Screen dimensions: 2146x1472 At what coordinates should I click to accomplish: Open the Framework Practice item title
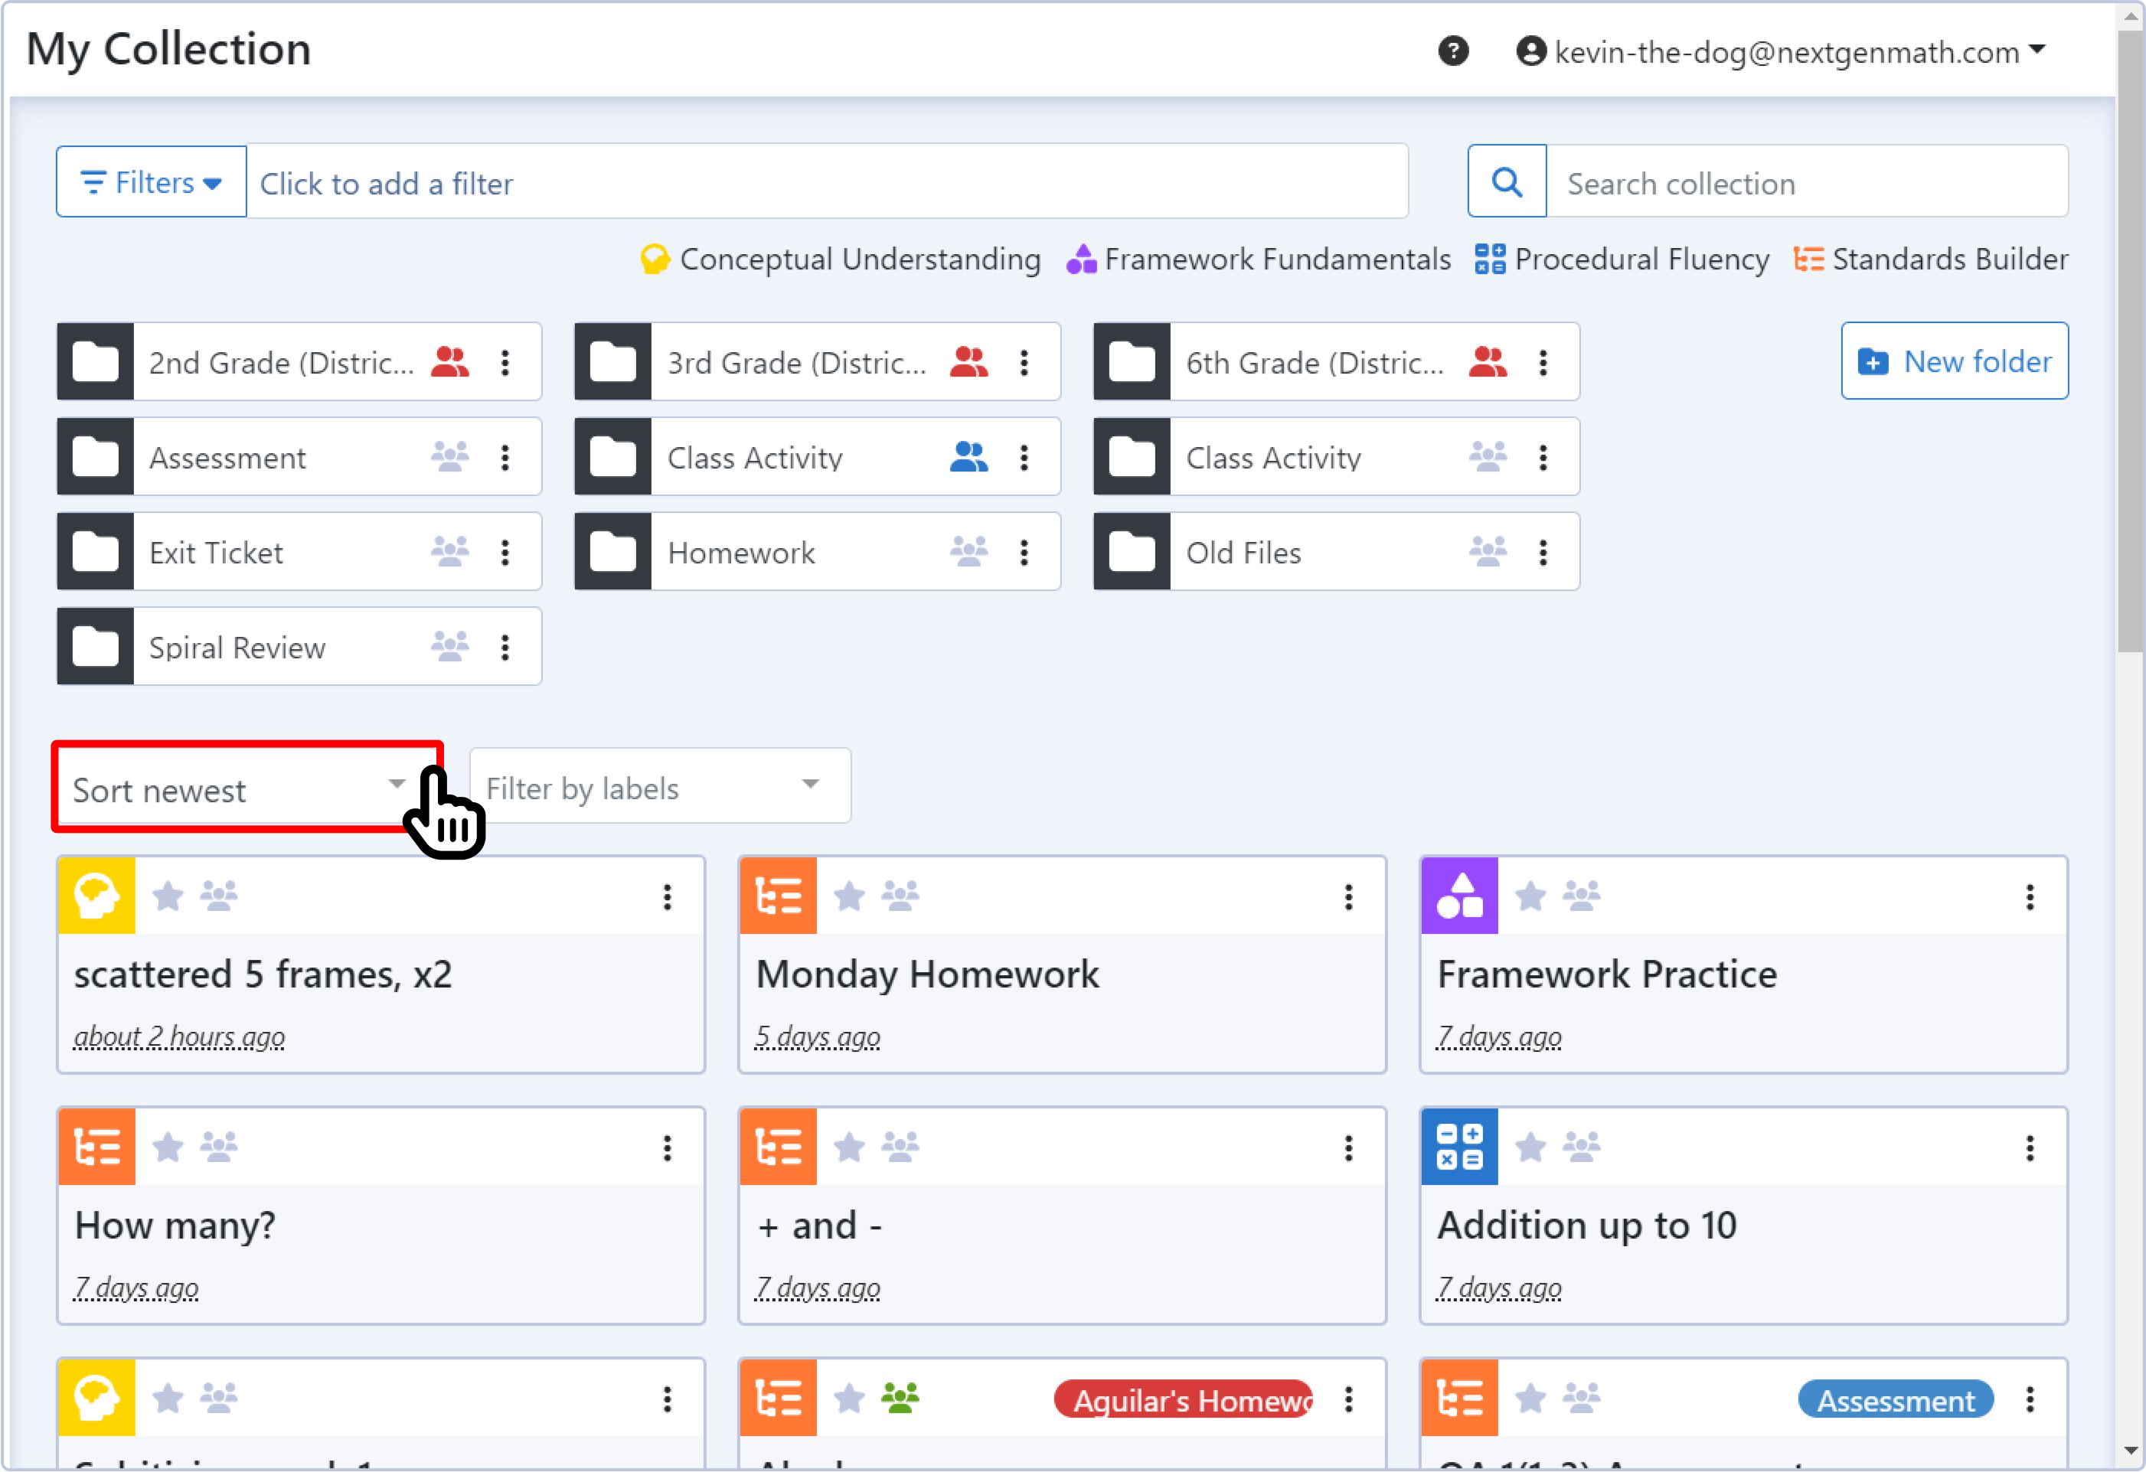[1608, 975]
